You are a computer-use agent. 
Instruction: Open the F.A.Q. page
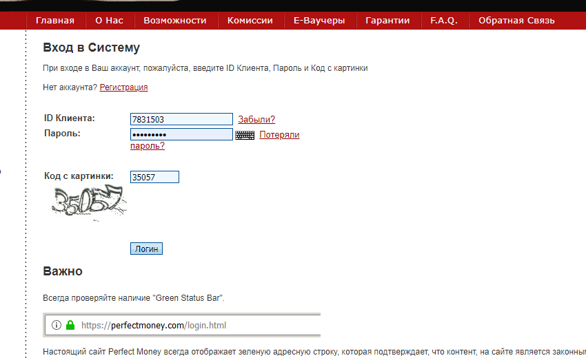tap(444, 21)
